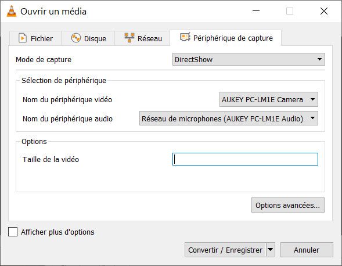
Task: Click the Réseau tab network icon
Action: (x=129, y=38)
